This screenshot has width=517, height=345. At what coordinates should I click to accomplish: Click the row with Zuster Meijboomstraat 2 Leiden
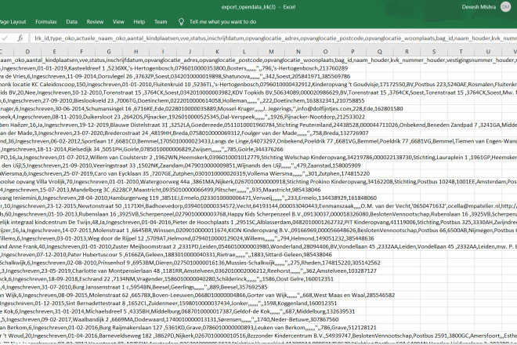tap(258, 246)
